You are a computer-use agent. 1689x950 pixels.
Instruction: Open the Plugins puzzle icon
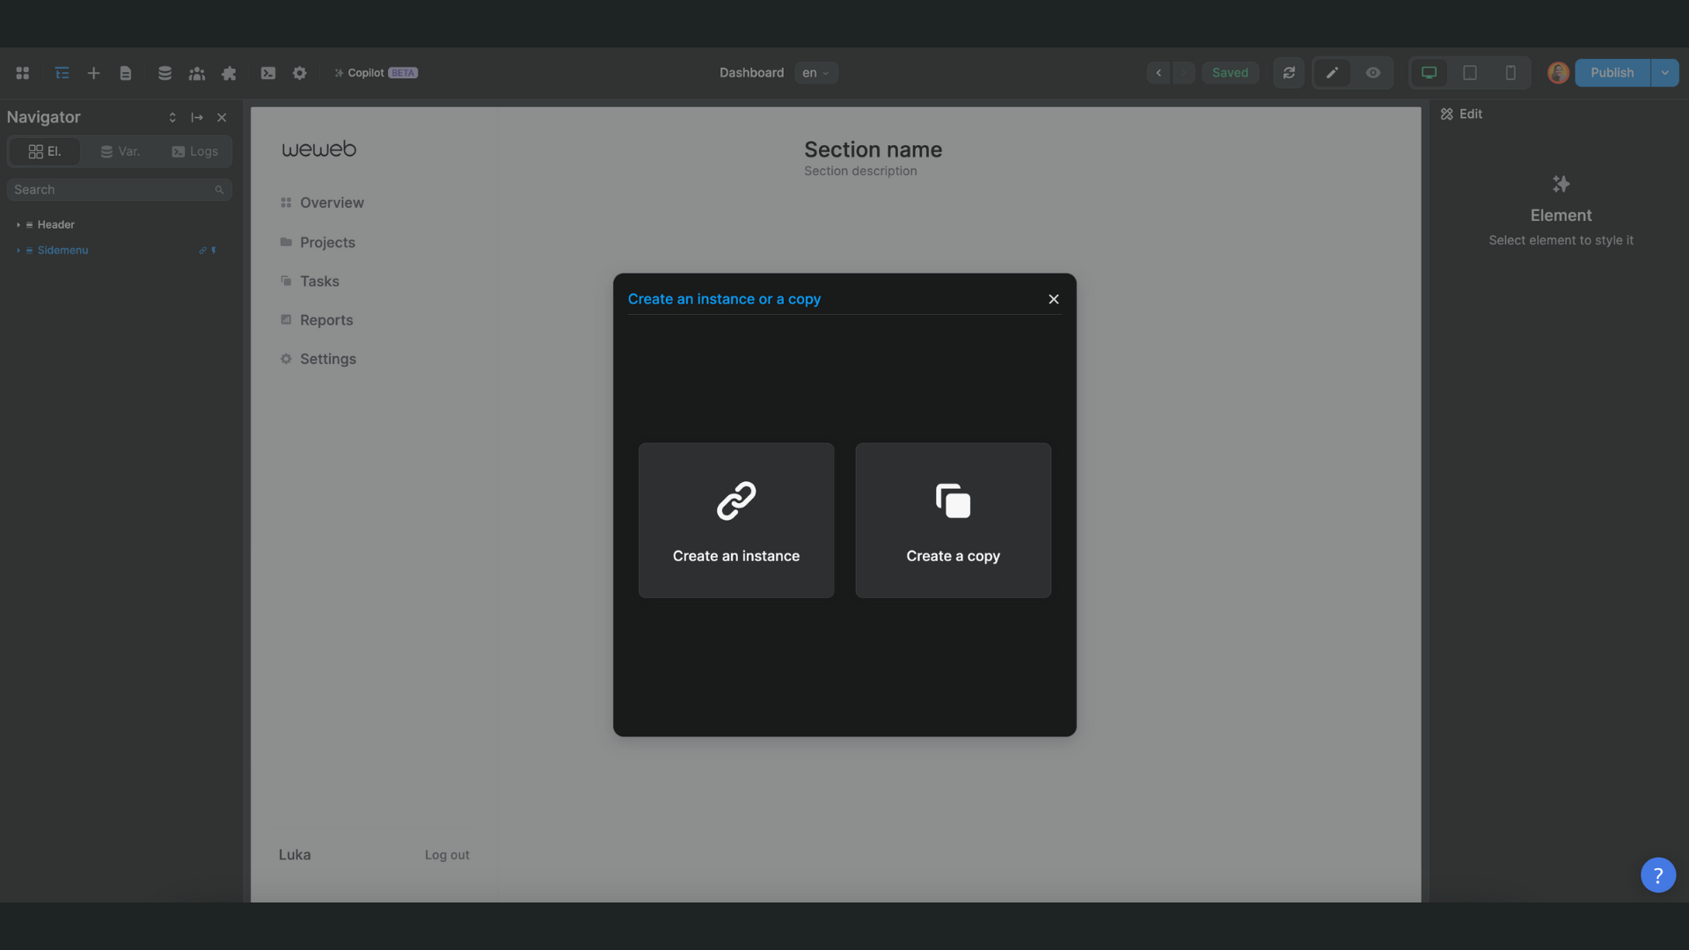(x=229, y=73)
